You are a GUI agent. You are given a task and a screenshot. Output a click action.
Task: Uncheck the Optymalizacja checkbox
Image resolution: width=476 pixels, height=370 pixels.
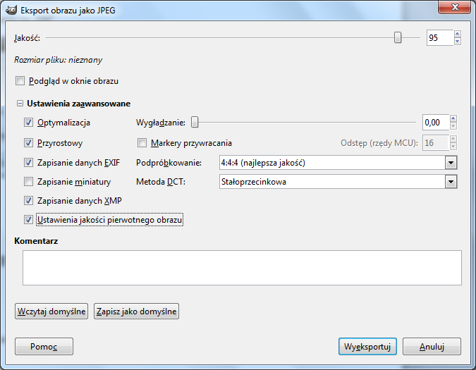[28, 123]
